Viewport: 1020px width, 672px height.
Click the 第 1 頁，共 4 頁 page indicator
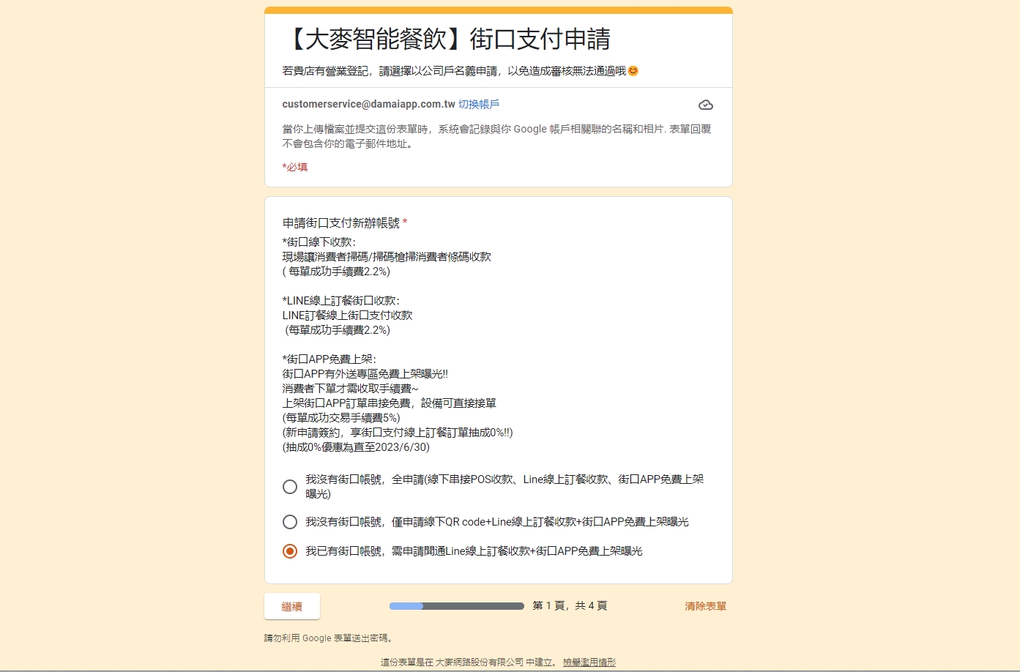tap(570, 606)
